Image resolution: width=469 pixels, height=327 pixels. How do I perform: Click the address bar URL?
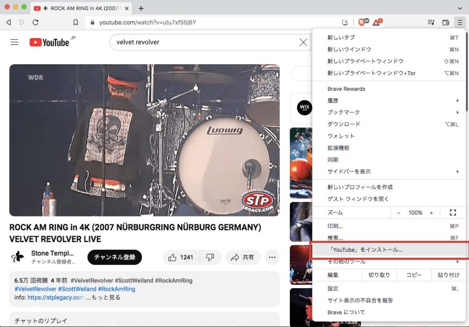coord(148,22)
